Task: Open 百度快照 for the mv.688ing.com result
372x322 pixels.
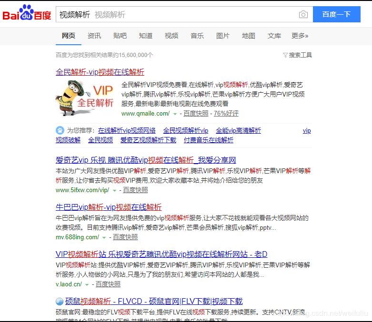Action: [125, 237]
